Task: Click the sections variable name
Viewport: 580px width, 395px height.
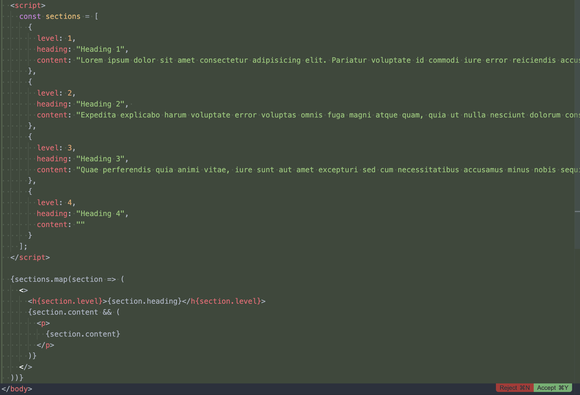Action: [x=63, y=16]
